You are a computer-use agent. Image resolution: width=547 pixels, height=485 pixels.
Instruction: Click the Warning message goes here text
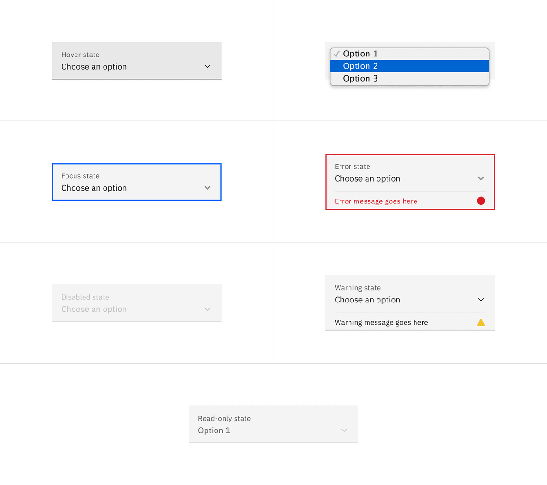point(381,323)
